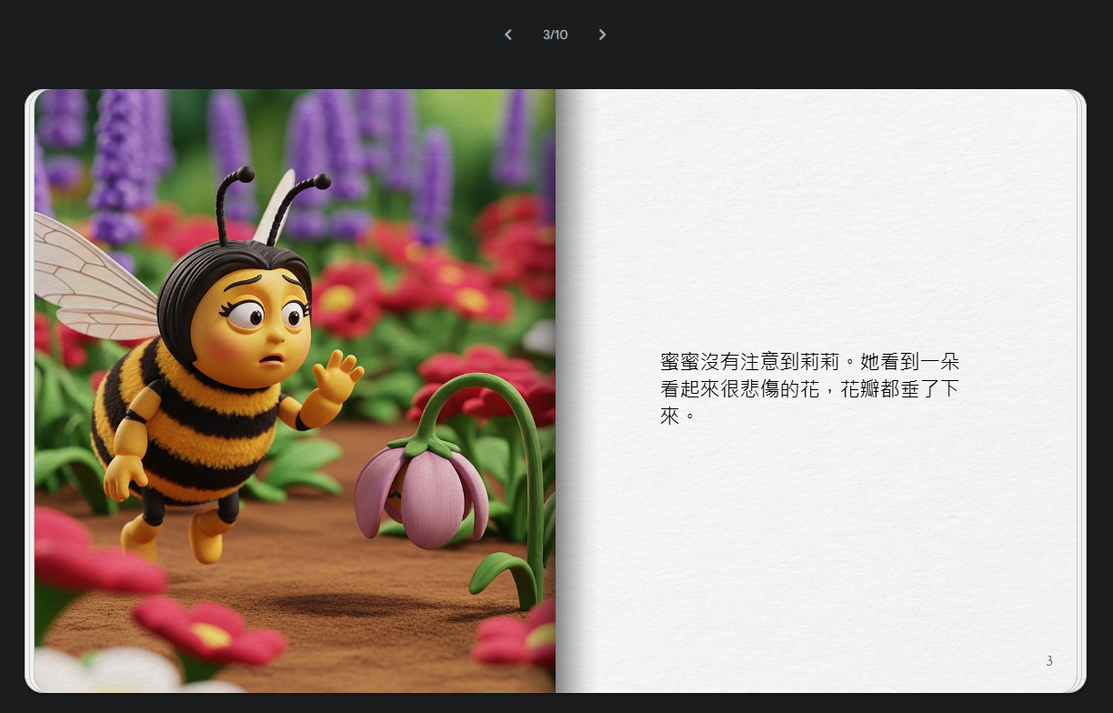Select the drooping pink flower bud

tap(426, 494)
